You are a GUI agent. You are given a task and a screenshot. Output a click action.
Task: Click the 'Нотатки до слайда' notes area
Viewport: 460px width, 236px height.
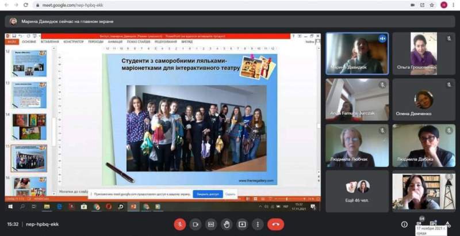pos(74,192)
